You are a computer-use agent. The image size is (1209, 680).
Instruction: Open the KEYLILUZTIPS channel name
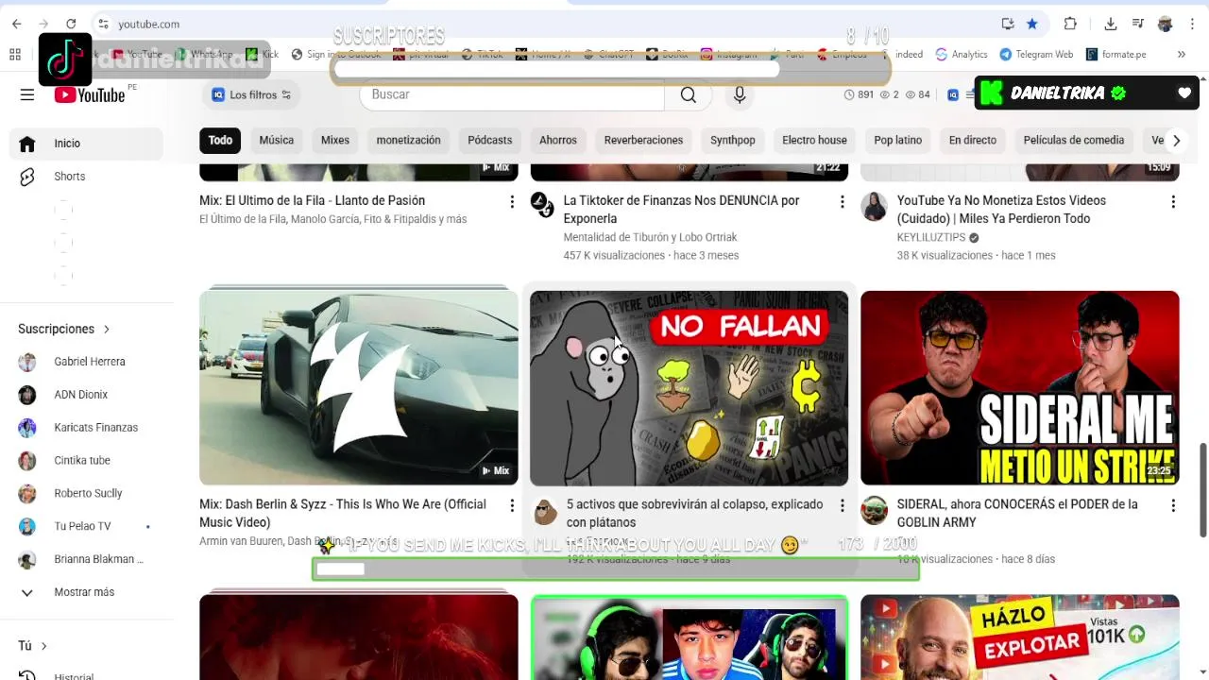tap(930, 237)
